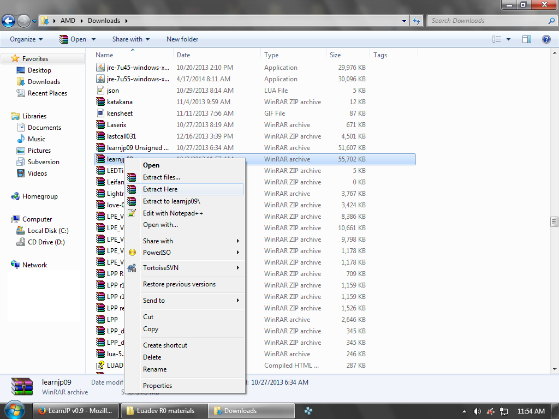The width and height of the screenshot is (559, 419).
Task: Click the refresh icon beside address bar
Action: point(417,21)
